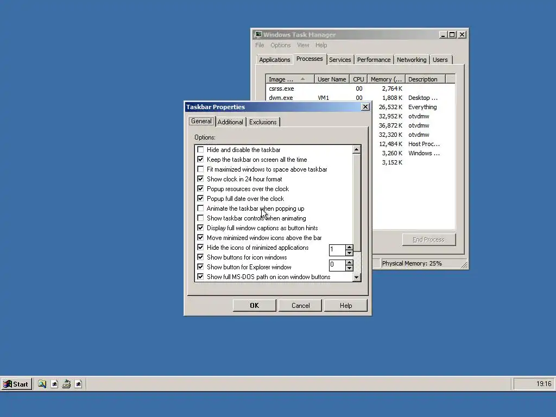Viewport: 556px width, 417px height.
Task: Select csrss.exe process row
Action: pyautogui.click(x=360, y=89)
